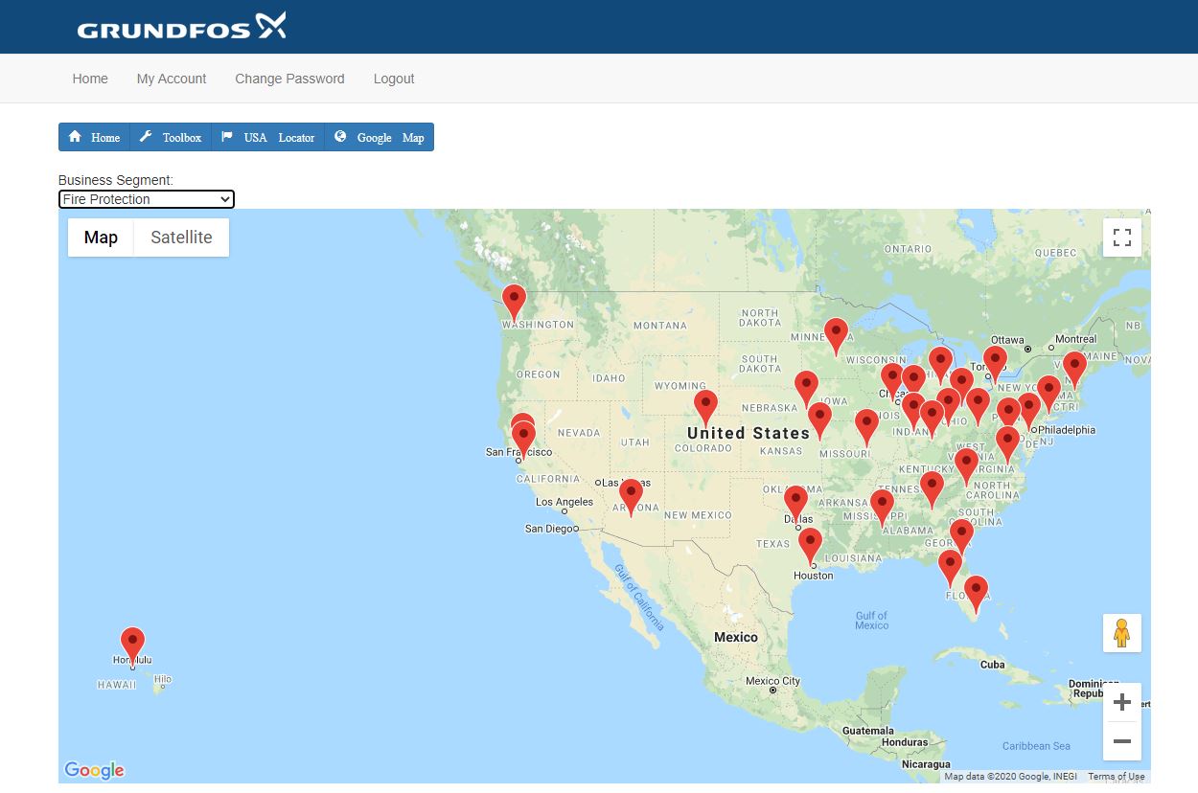Click the Grundfos logo
1198x793 pixels.
tap(181, 26)
